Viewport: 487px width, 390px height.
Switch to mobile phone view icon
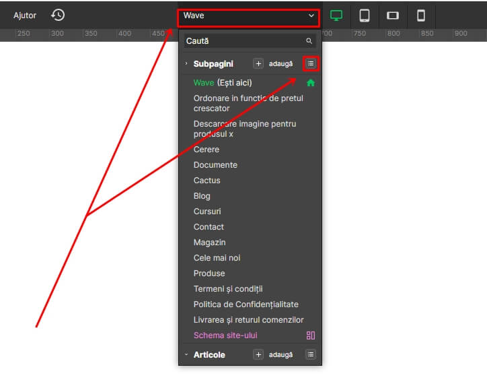(421, 15)
